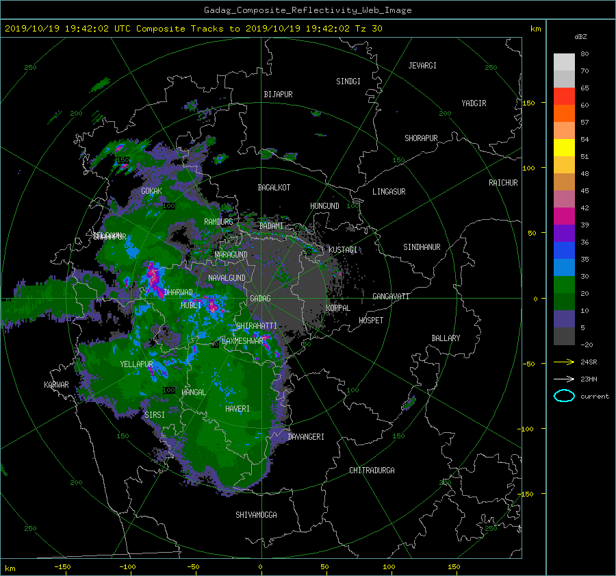Click the NAVALGUND city label
616x576 pixels.
pos(227,278)
